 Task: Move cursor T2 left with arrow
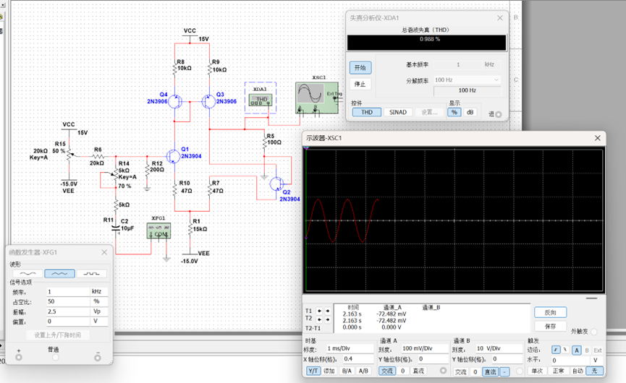point(319,319)
